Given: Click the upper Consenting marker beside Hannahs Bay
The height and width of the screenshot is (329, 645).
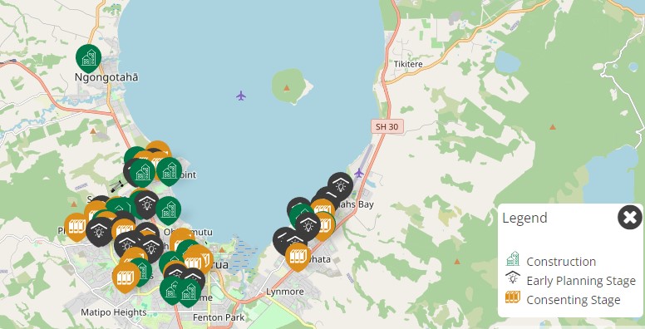Looking at the screenshot, I should tap(323, 206).
